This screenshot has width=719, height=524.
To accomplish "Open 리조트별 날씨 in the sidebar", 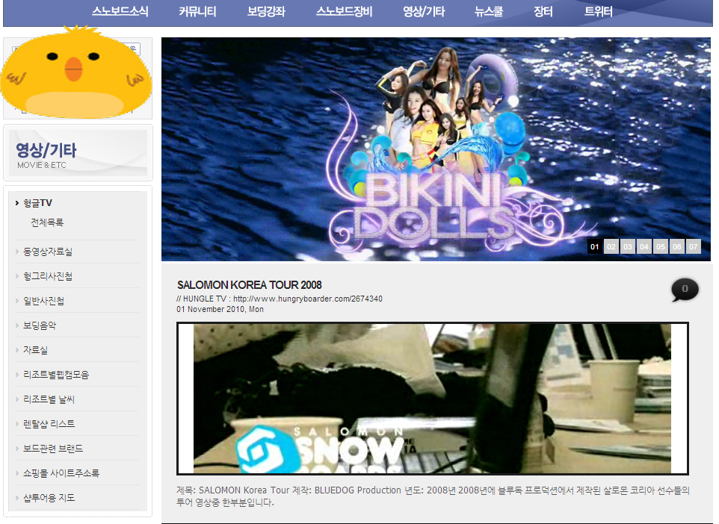I will pyautogui.click(x=49, y=399).
